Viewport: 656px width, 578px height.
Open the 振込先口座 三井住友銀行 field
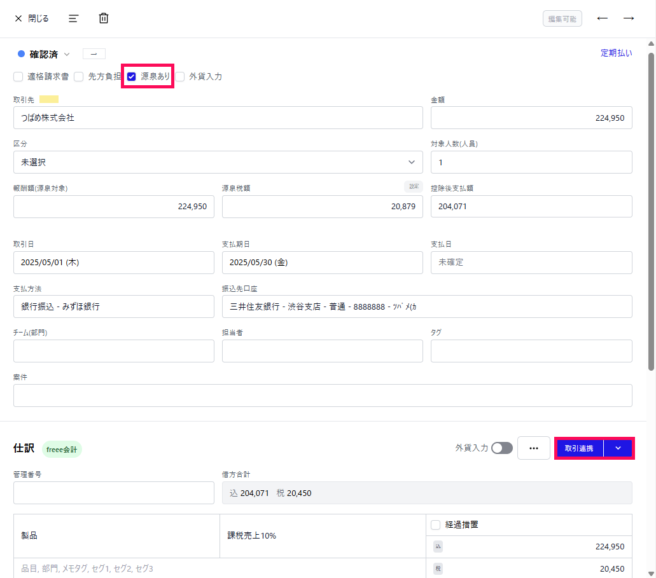[427, 306]
